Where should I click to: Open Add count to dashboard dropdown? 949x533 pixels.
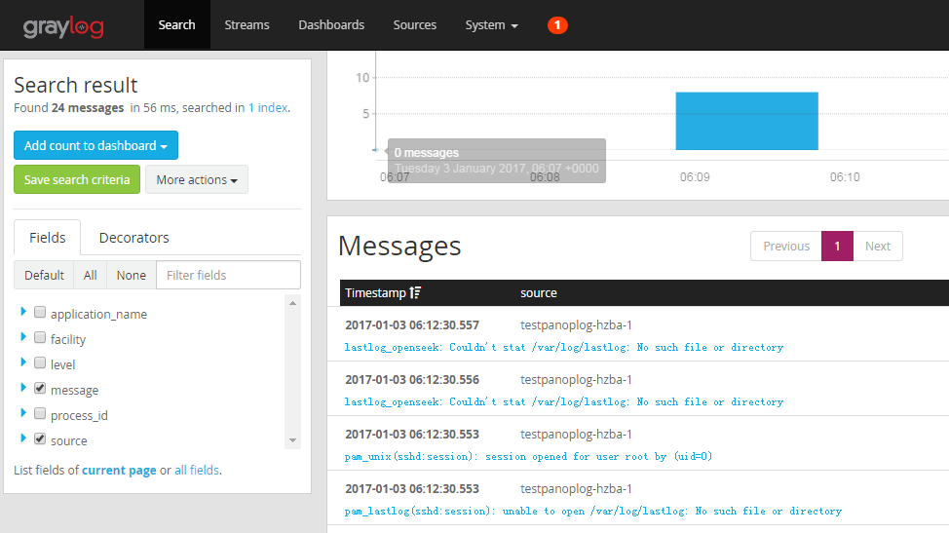tap(95, 145)
